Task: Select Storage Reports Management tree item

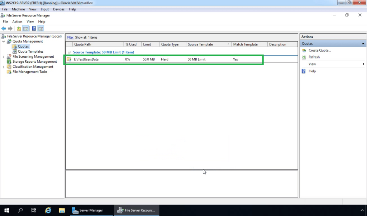Action: (35, 62)
